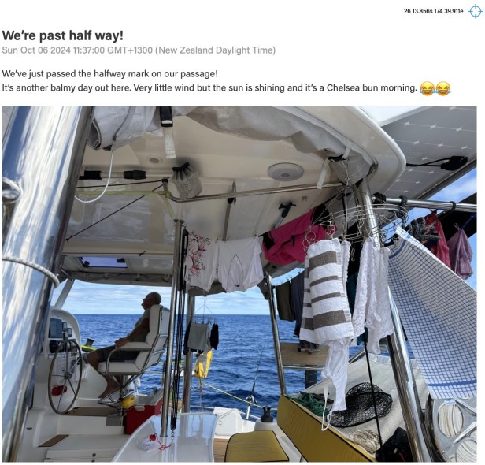The image size is (485, 465).
Task: Click the sentence about passing the halfway mark
Action: [x=109, y=74]
